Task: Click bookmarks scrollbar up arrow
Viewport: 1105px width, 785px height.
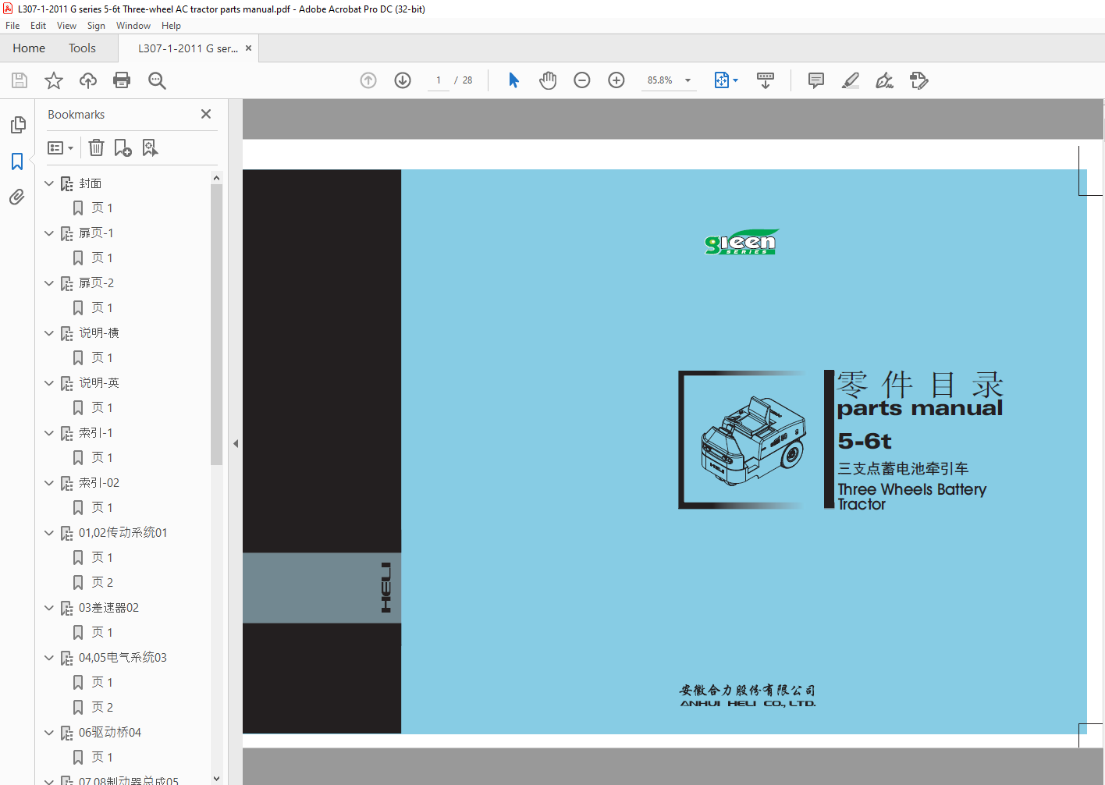Action: tap(216, 178)
